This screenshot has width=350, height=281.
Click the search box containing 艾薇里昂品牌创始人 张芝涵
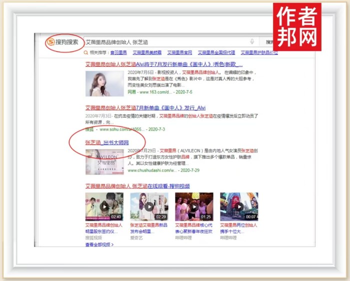tap(165, 42)
